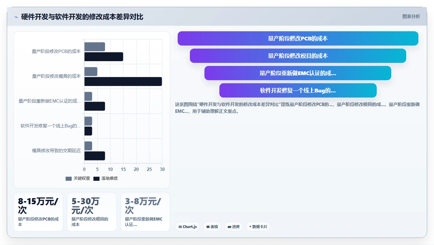Click the x-axis tick value 15

(123, 169)
